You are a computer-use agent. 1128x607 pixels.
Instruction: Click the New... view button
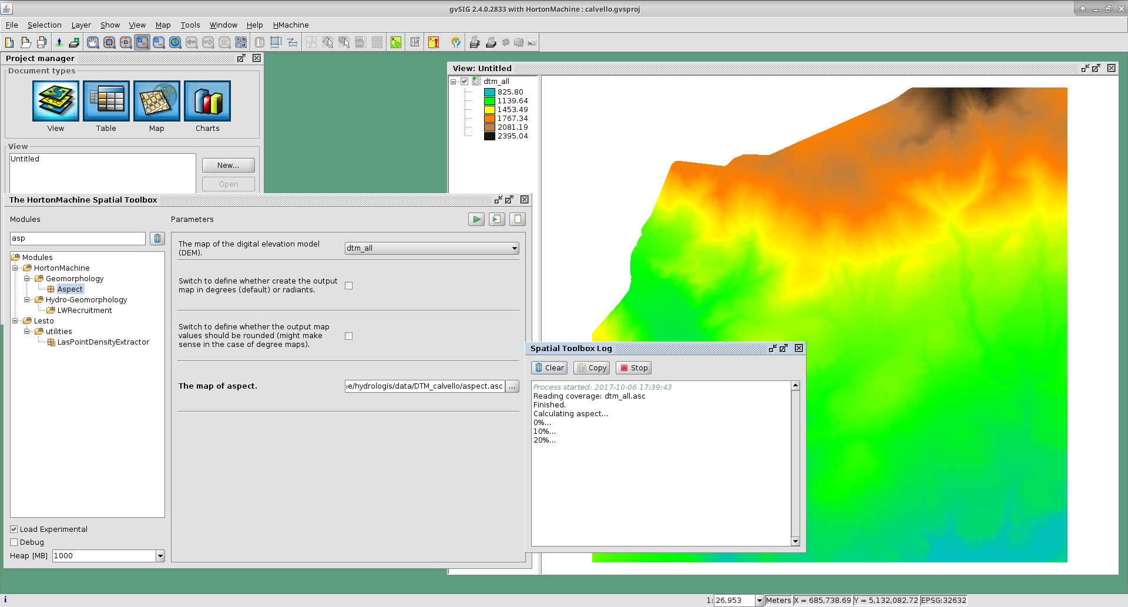coord(229,166)
